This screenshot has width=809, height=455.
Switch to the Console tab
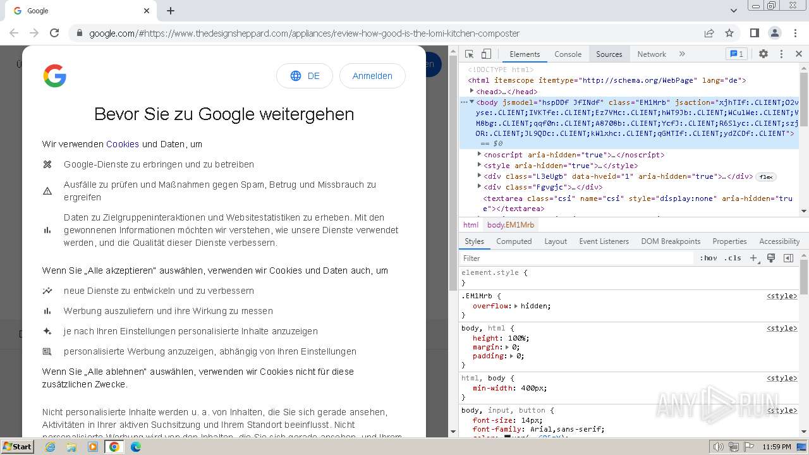tap(568, 54)
